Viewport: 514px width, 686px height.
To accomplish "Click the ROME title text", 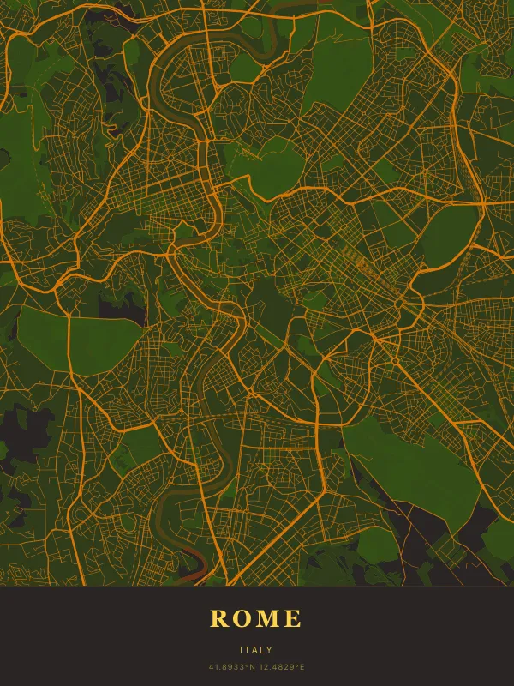I will tap(256, 618).
